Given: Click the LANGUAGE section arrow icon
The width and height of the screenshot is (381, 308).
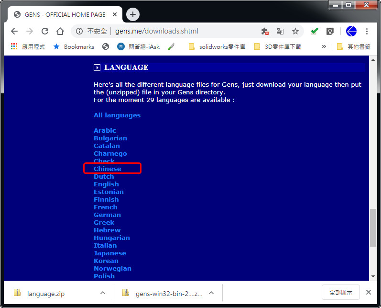Looking at the screenshot, I should coord(97,68).
